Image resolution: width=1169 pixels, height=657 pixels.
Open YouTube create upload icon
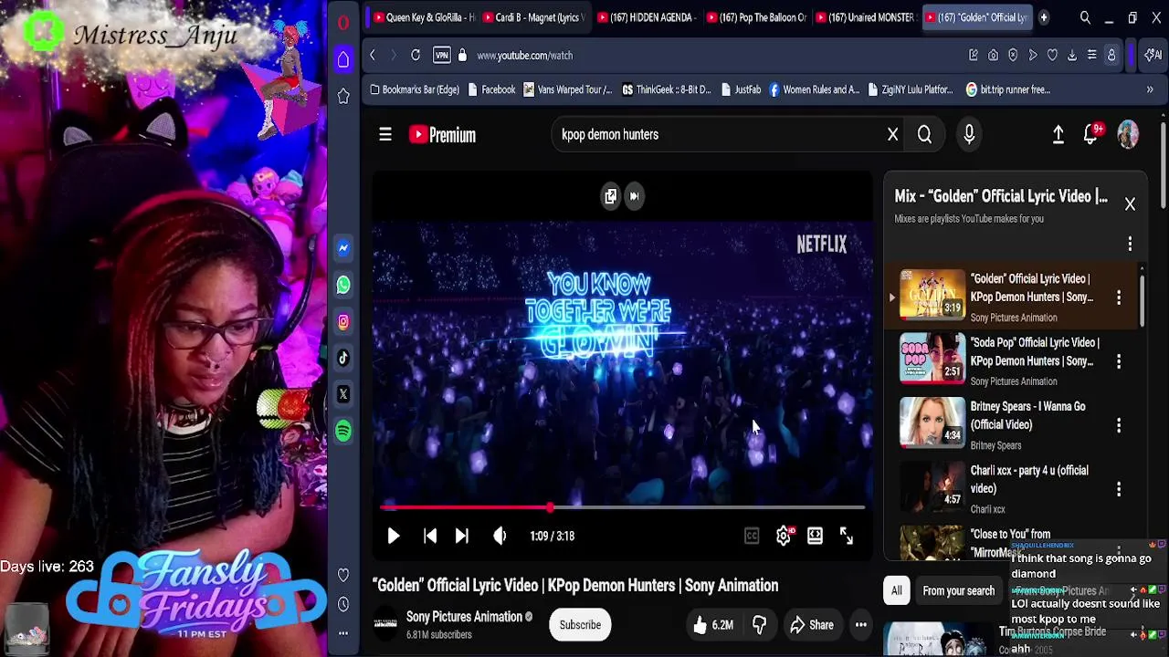(1058, 135)
